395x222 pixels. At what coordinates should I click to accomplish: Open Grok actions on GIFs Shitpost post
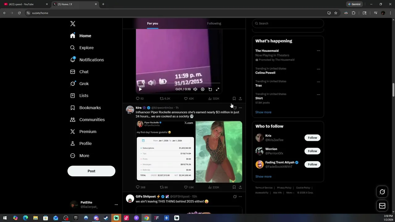(235, 197)
